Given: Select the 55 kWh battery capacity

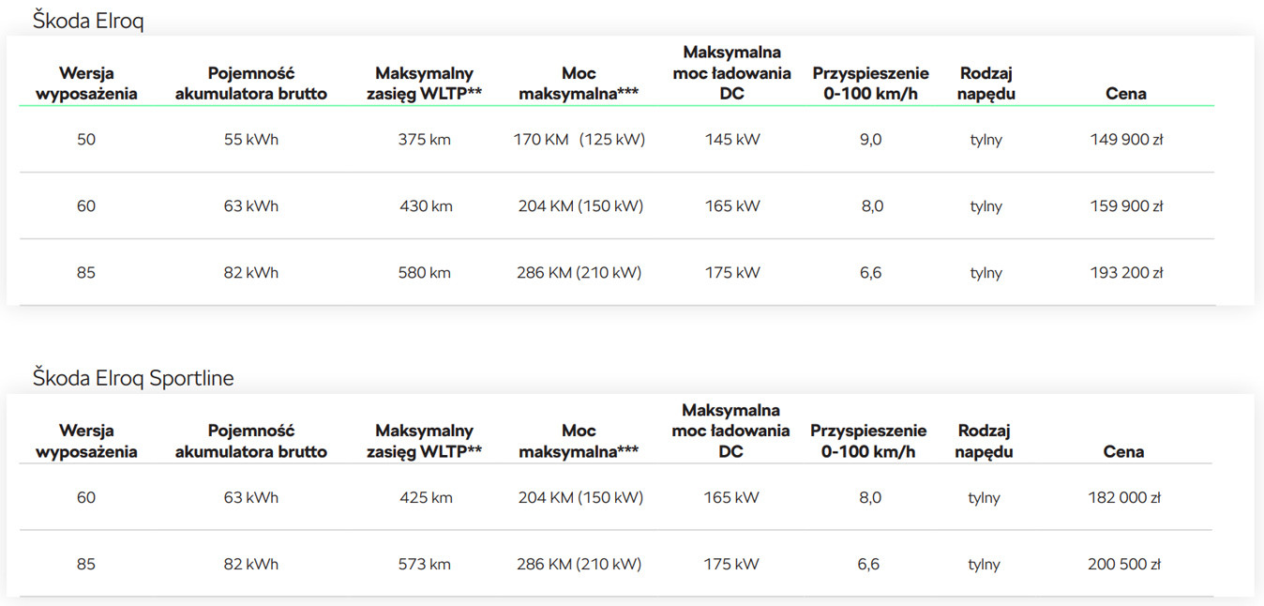Looking at the screenshot, I should 250,140.
